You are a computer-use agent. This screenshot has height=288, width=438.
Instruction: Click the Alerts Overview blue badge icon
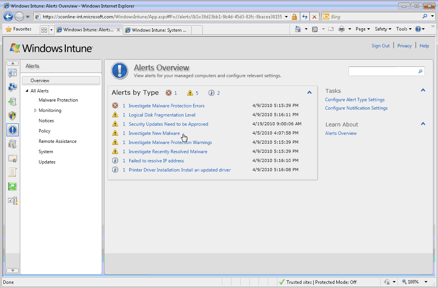point(119,71)
